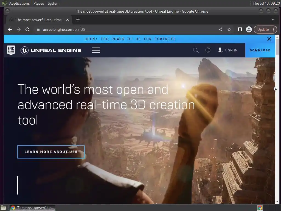
Task: Open the site search magnifier
Action: (x=196, y=50)
